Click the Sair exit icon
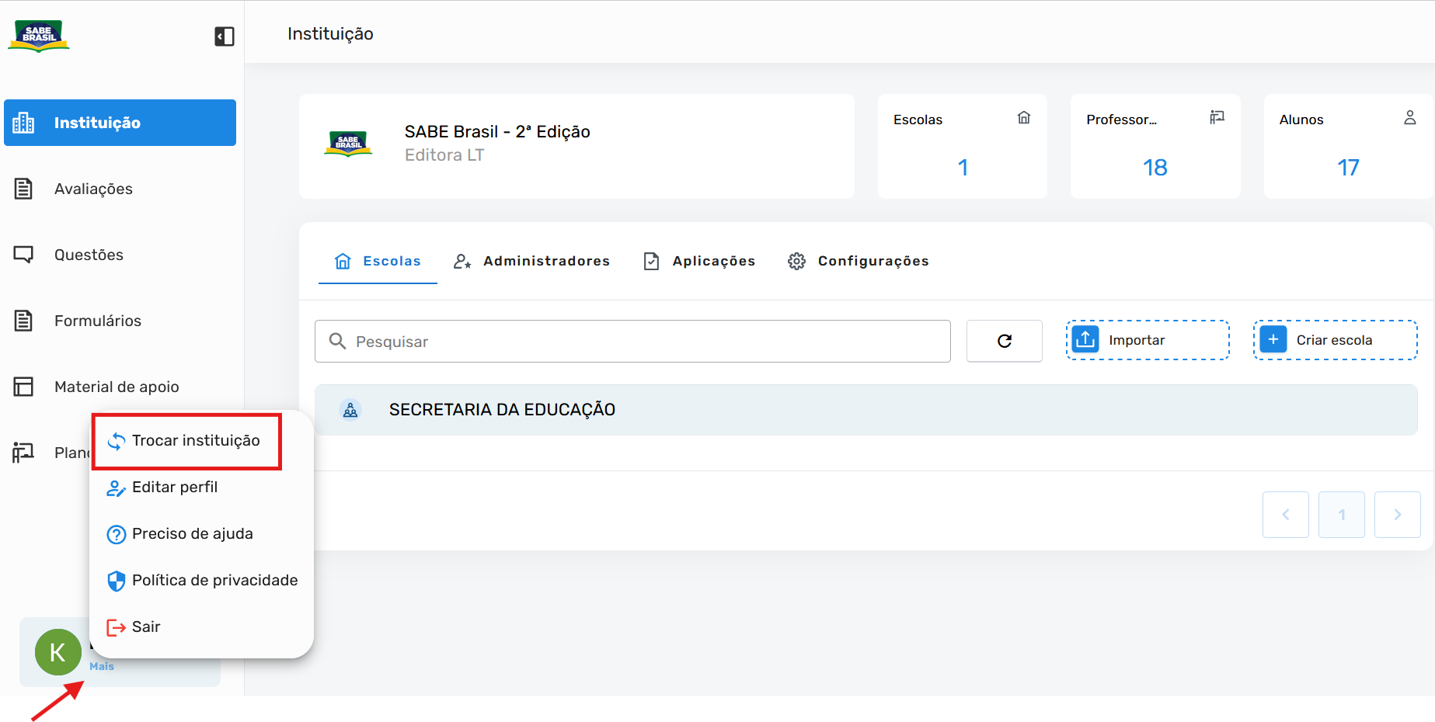This screenshot has width=1435, height=722. click(117, 628)
